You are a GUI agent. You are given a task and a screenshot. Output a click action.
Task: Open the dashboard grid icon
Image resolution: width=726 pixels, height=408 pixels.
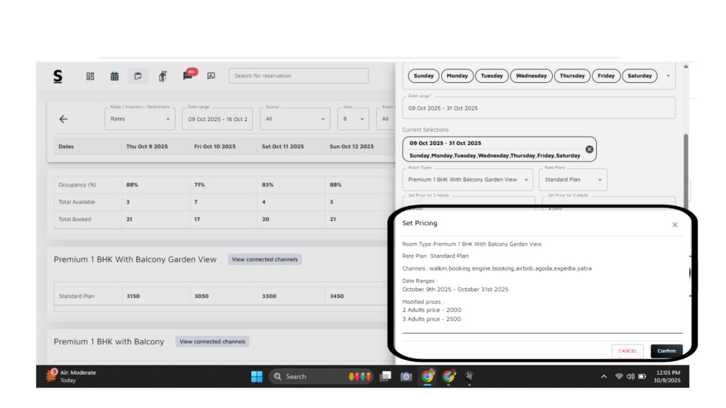(90, 76)
